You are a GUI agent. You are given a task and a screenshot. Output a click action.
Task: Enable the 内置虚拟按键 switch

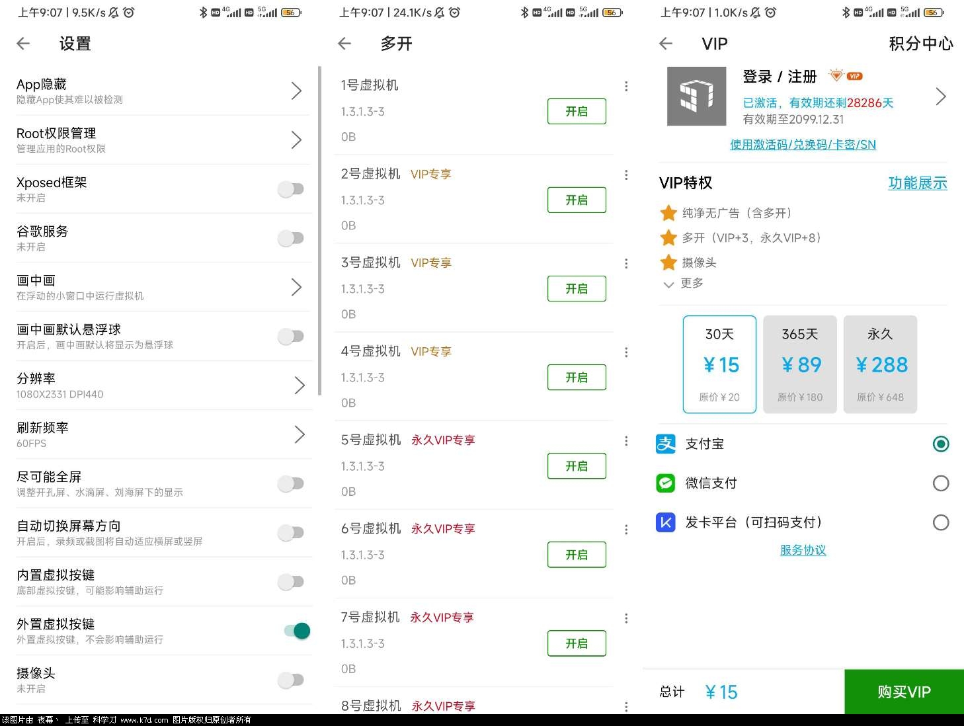pyautogui.click(x=291, y=581)
